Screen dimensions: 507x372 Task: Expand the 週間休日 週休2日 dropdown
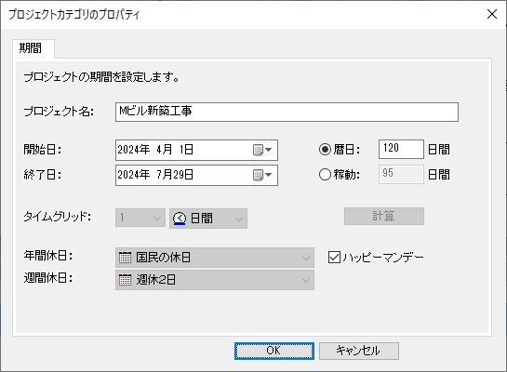[x=215, y=280]
